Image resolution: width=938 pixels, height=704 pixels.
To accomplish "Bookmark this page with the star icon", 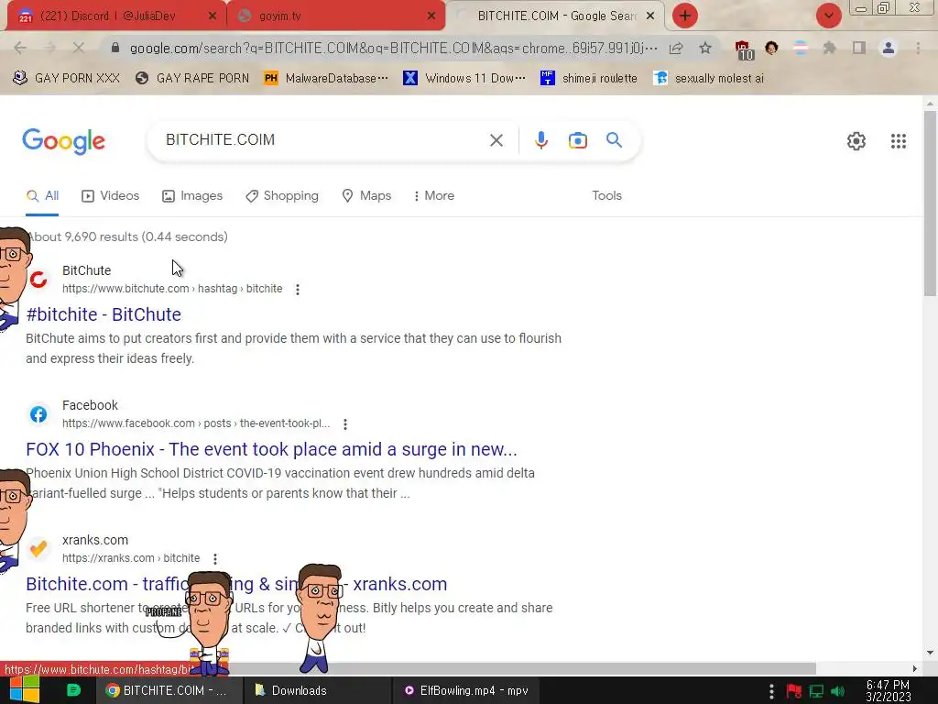I will click(705, 48).
